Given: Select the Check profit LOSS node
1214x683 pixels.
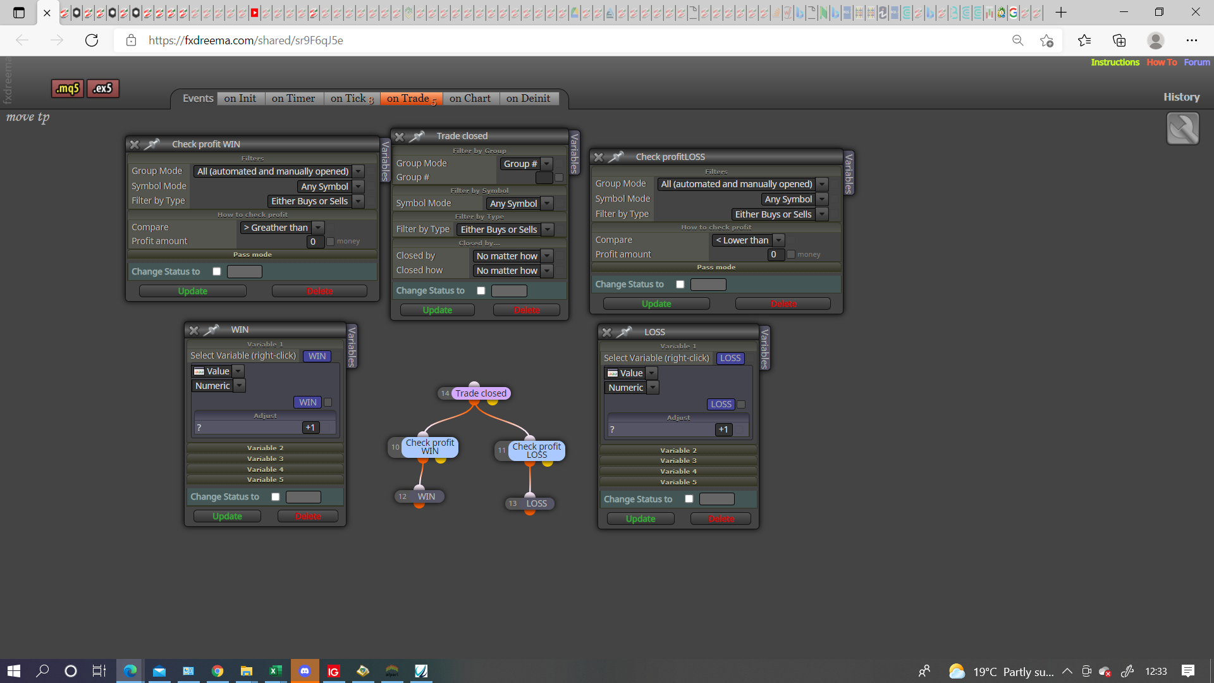Looking at the screenshot, I should tap(536, 450).
